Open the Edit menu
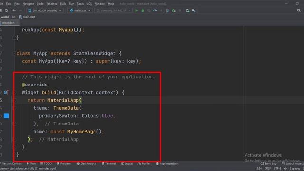Screen dimensions: 304x171 click(9, 4)
